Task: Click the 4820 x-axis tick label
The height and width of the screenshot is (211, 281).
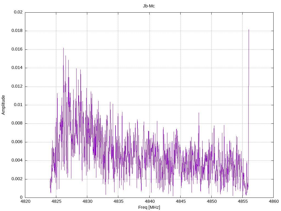Action: pos(25,201)
